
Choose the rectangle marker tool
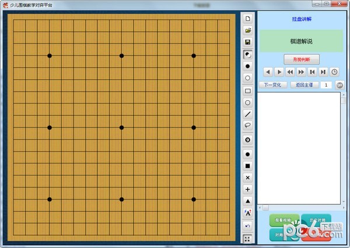[247, 91]
